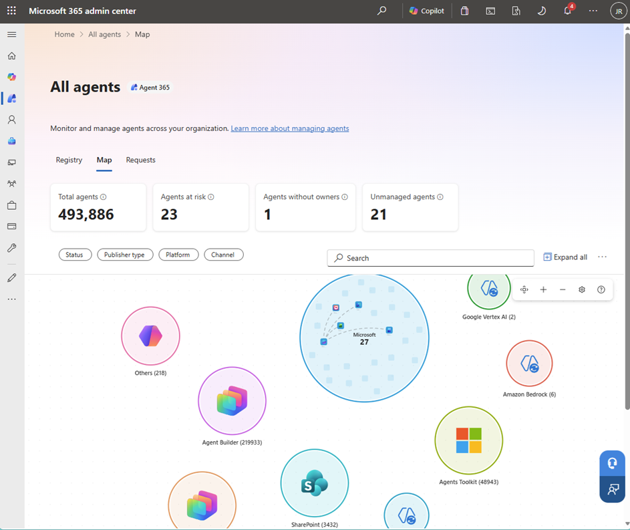
Task: Open map help question mark icon
Action: (x=601, y=289)
